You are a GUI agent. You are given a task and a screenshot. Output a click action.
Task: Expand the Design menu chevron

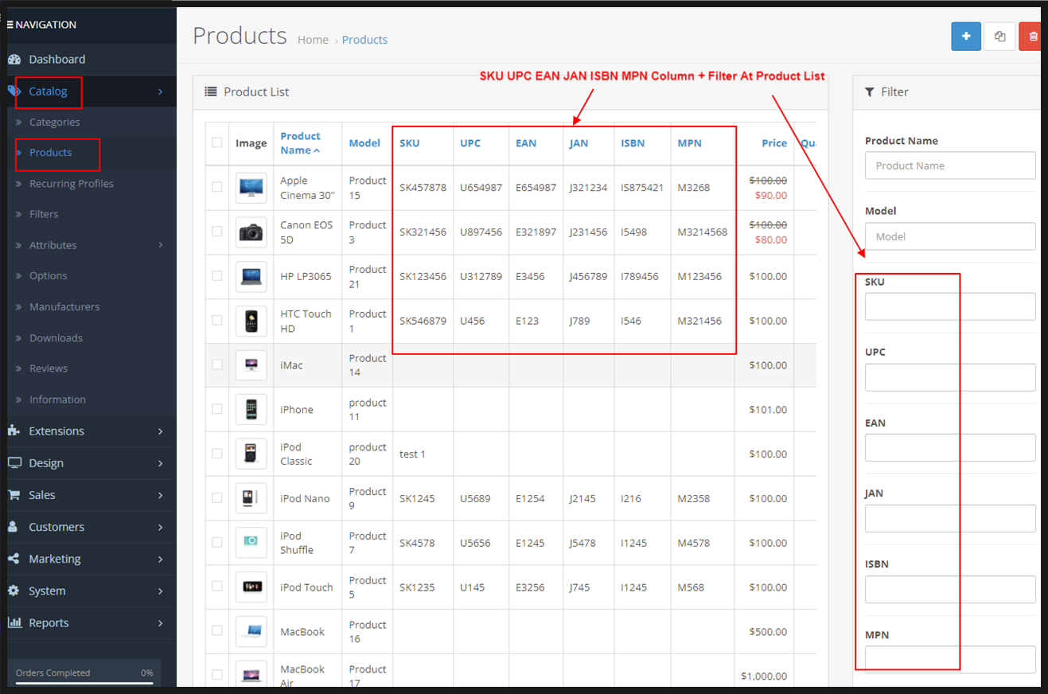tap(160, 463)
